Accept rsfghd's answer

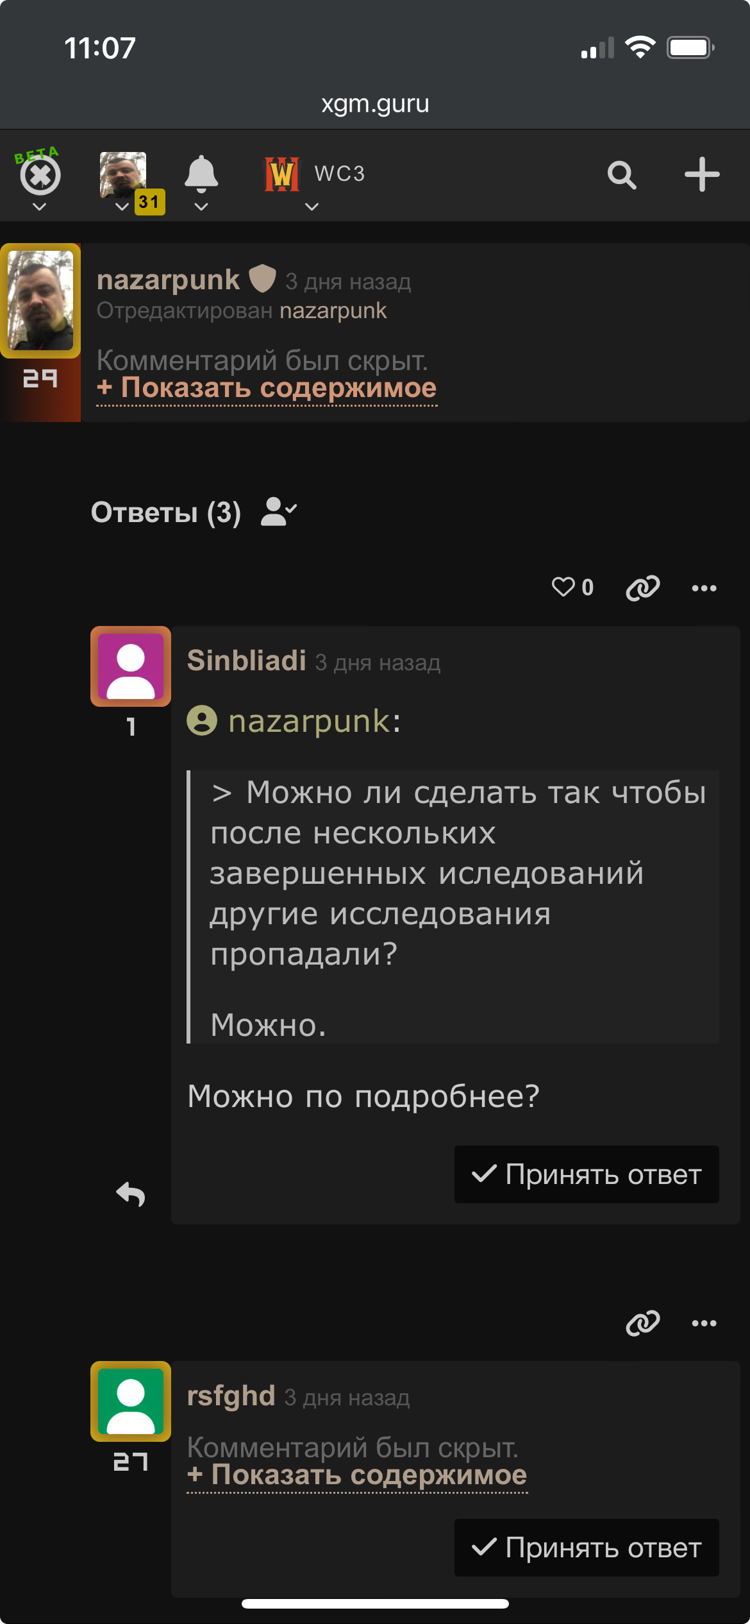tap(587, 1548)
